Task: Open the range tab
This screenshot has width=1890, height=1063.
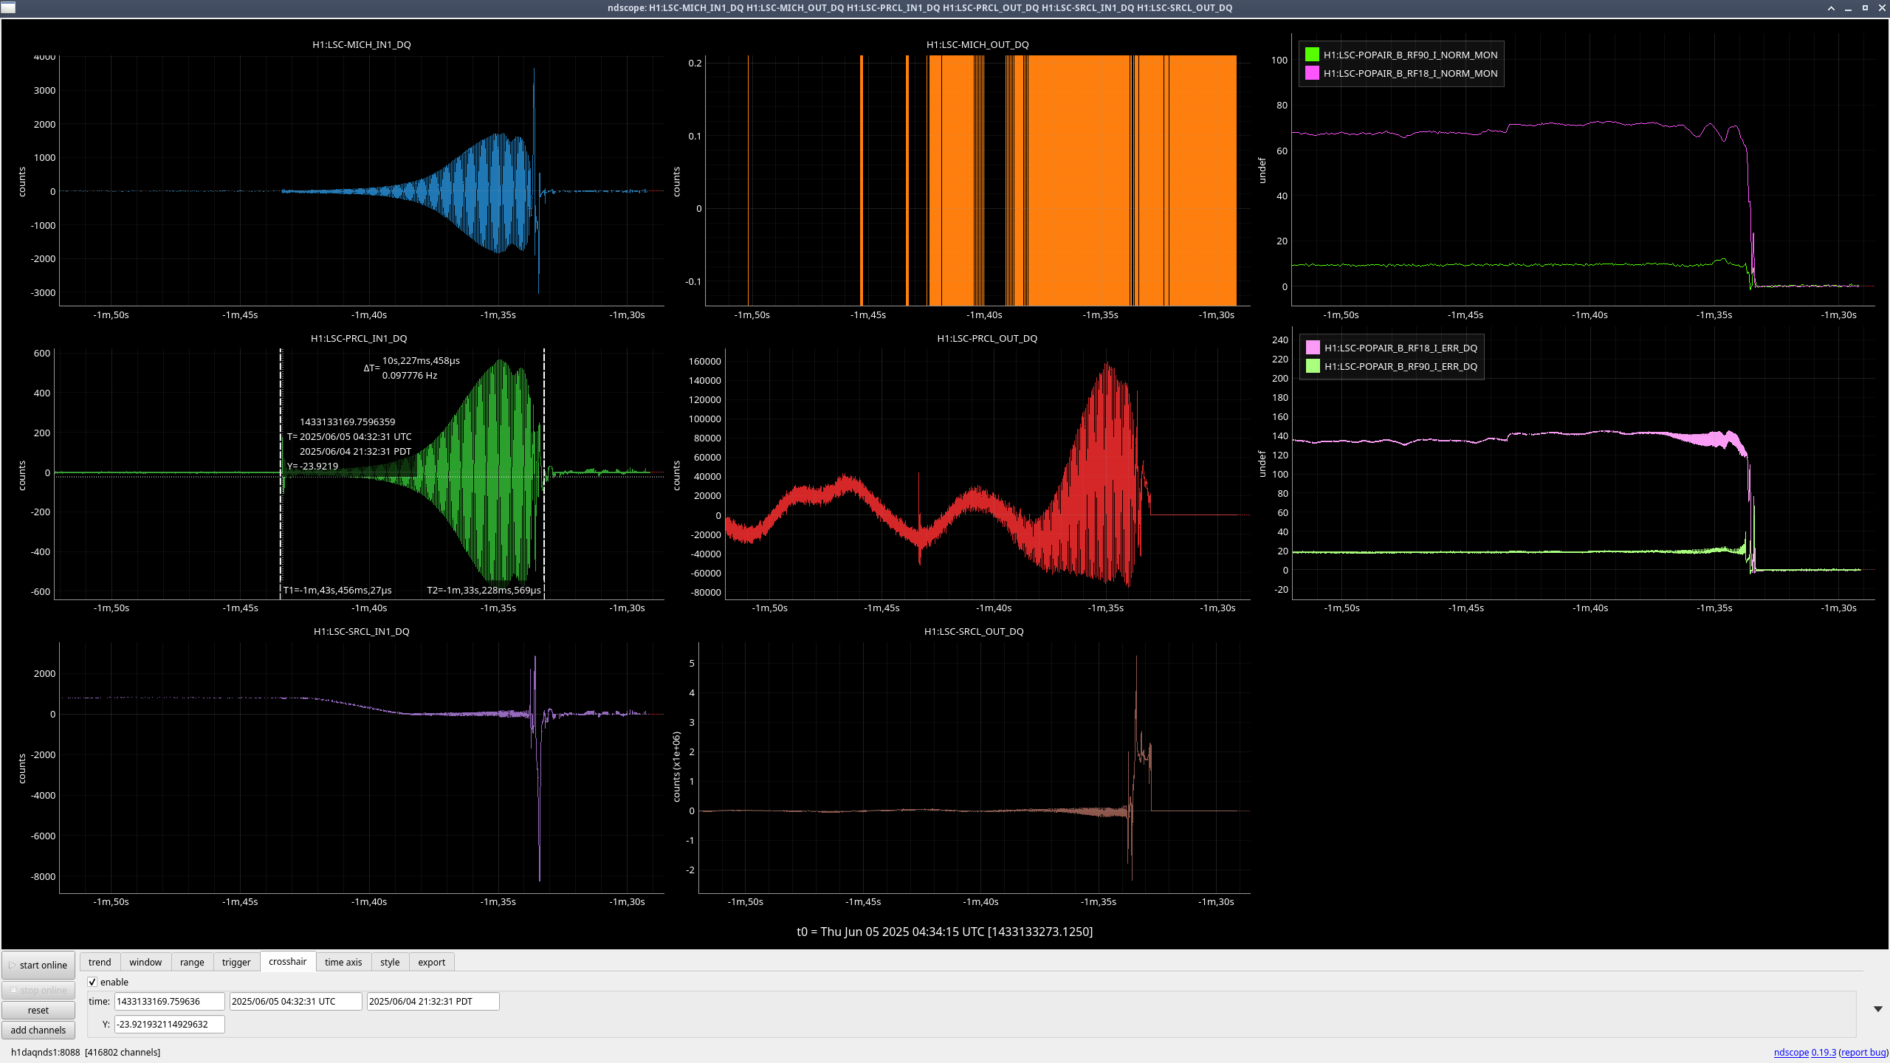Action: tap(192, 962)
